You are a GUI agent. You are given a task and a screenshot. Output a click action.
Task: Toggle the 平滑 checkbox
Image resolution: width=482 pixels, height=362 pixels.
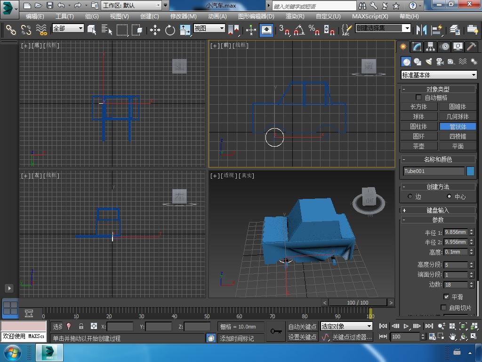[x=446, y=297]
